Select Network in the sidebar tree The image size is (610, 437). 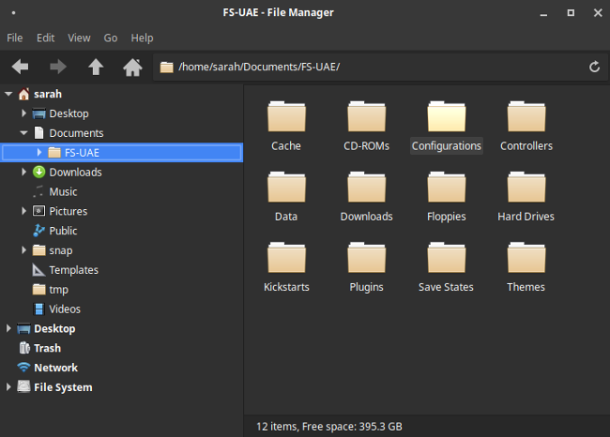point(55,368)
